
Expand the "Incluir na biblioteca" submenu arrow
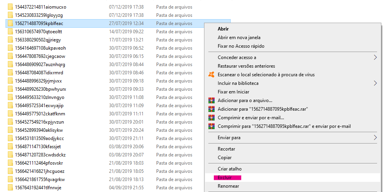point(375,83)
